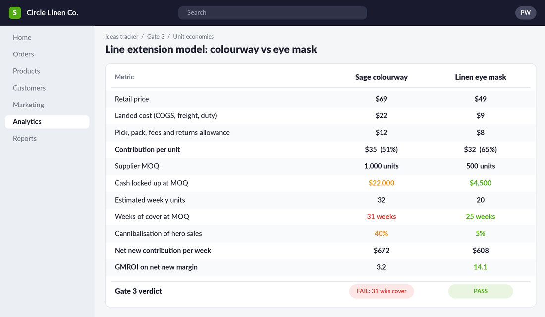Click the Line extension model page title
The width and height of the screenshot is (545, 317).
211,50
